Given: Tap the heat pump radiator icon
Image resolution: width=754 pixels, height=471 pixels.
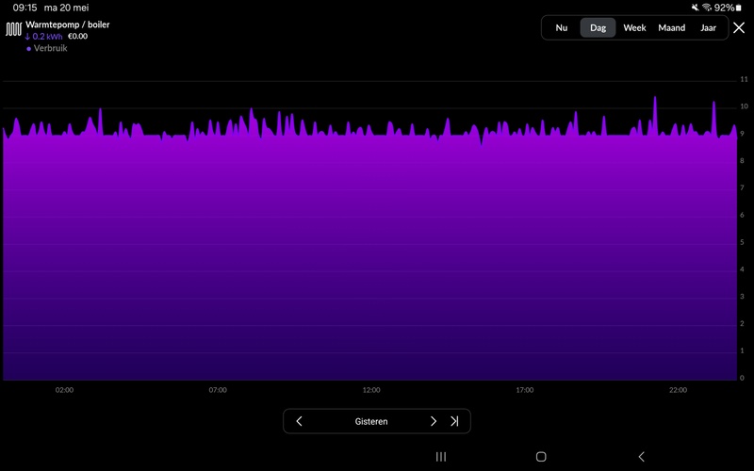Looking at the screenshot, I should point(13,29).
